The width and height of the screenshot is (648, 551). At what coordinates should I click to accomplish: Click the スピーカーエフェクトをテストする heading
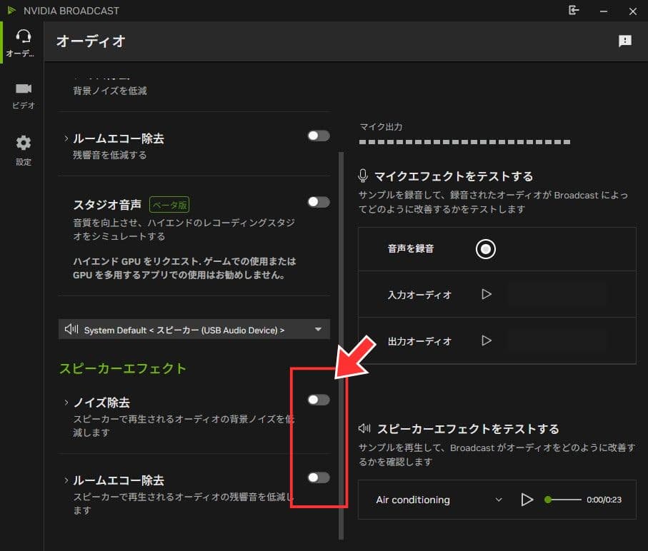[468, 429]
